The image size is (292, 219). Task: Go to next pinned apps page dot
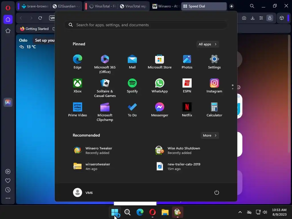233,89
